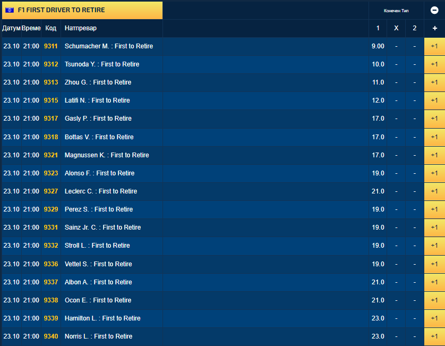Expand more bets for Albon A.
Screen dimensions: 445x346
pos(434,282)
